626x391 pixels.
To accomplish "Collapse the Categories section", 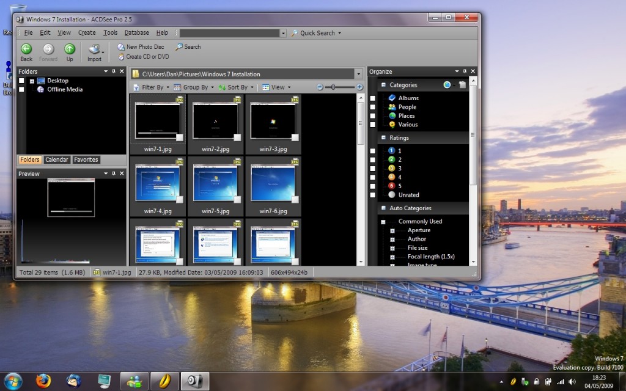I will click(383, 84).
